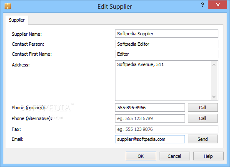
Task: Click the Contact Person field
Action: (x=167, y=44)
